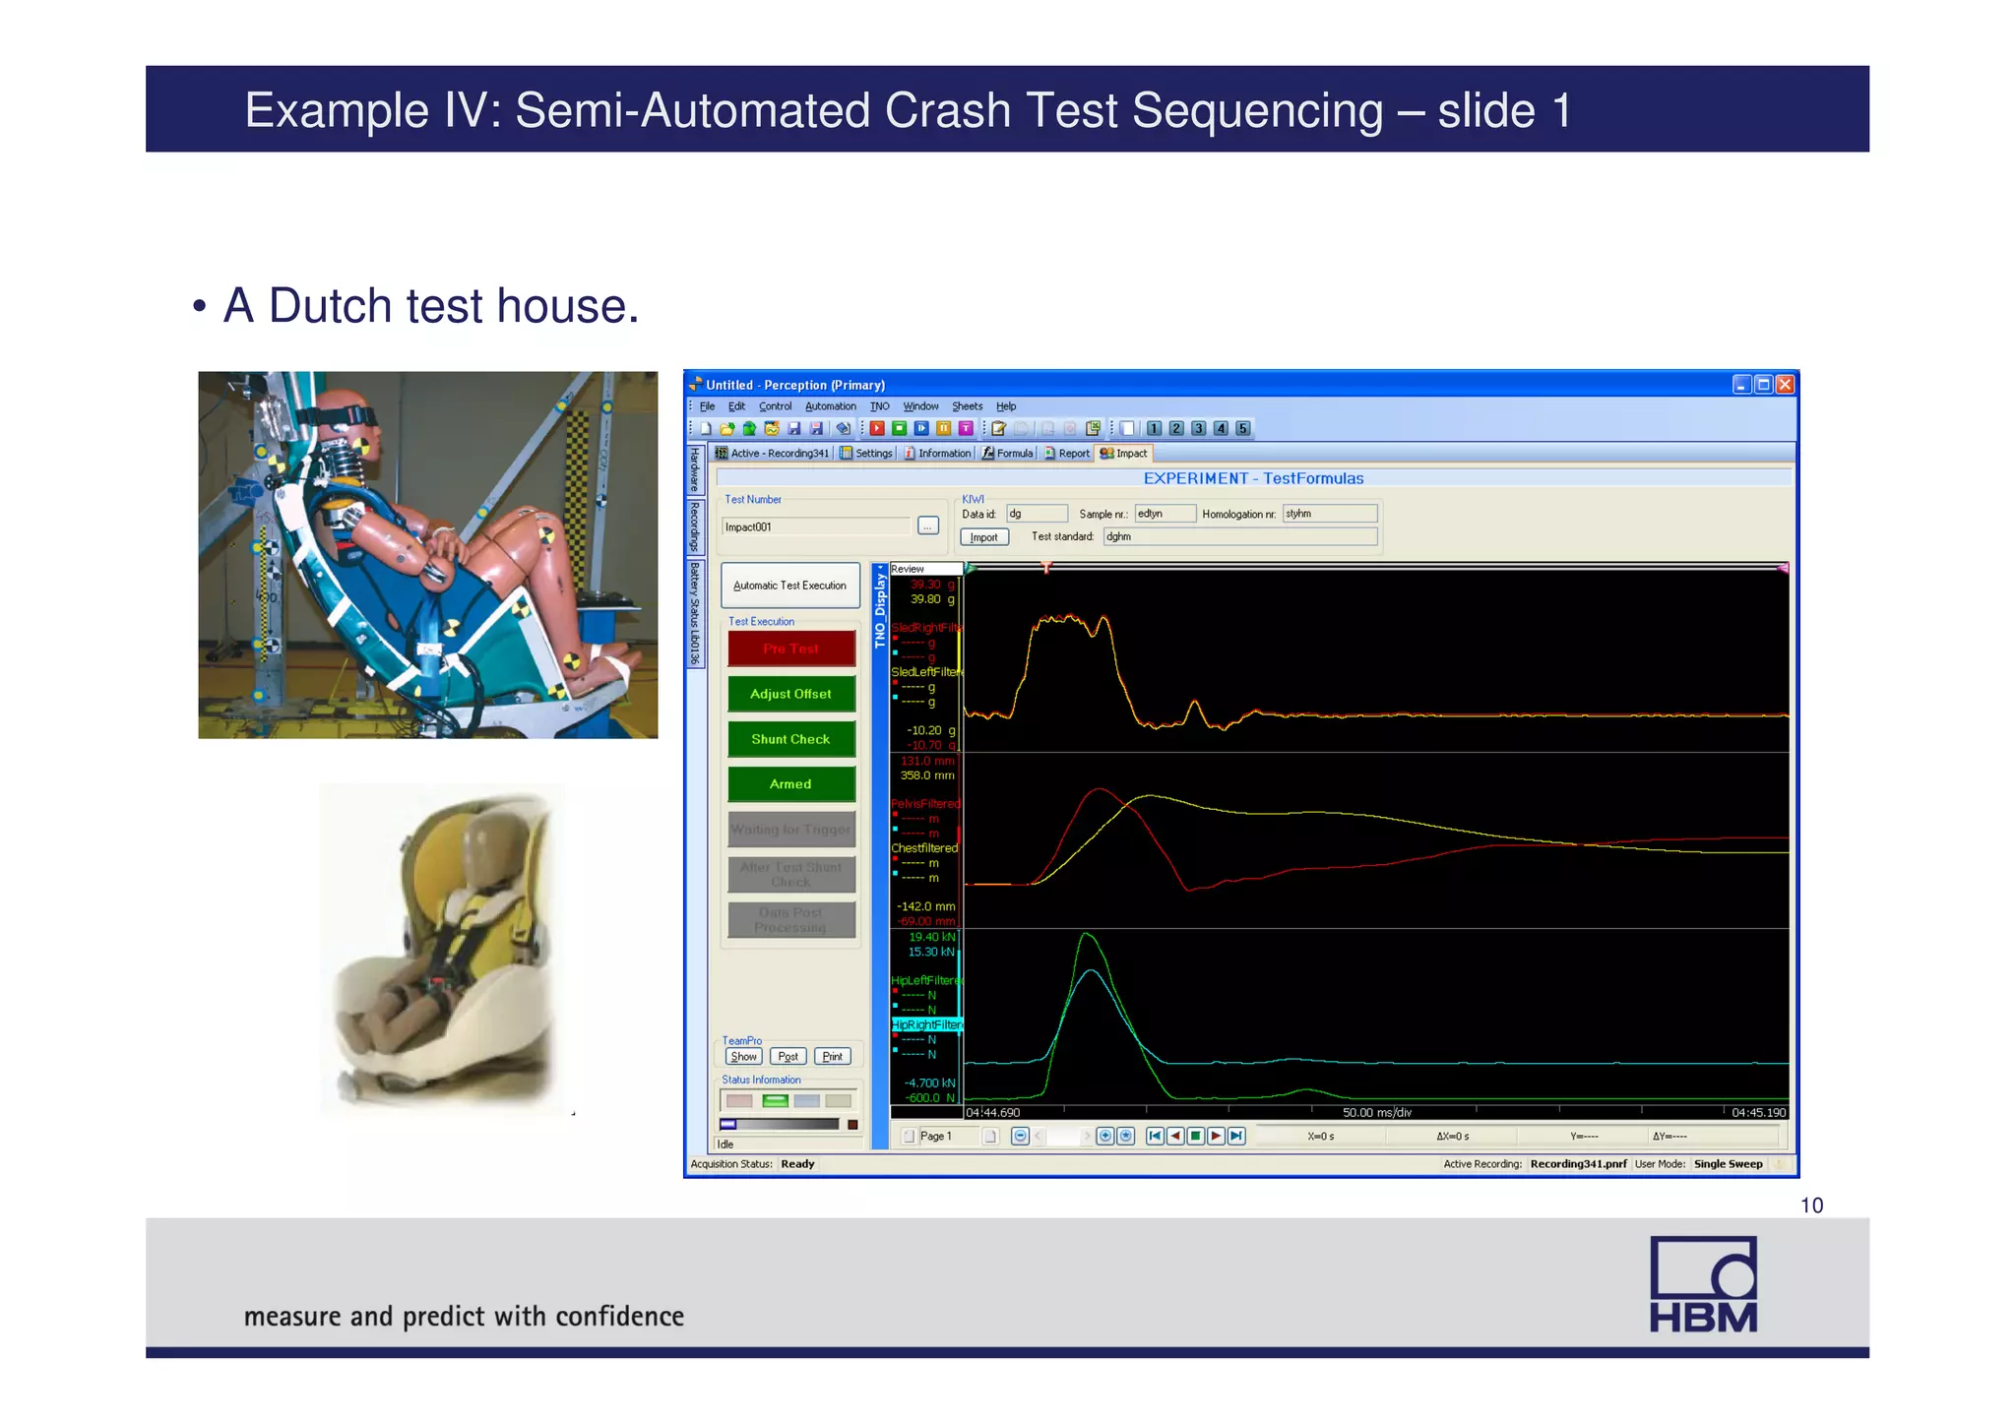Click the Single Sweep user mode text

[1728, 1164]
